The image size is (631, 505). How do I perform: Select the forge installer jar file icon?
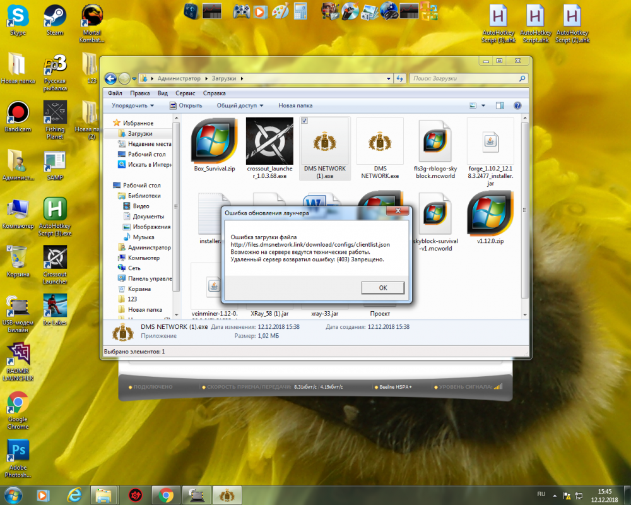[x=490, y=141]
